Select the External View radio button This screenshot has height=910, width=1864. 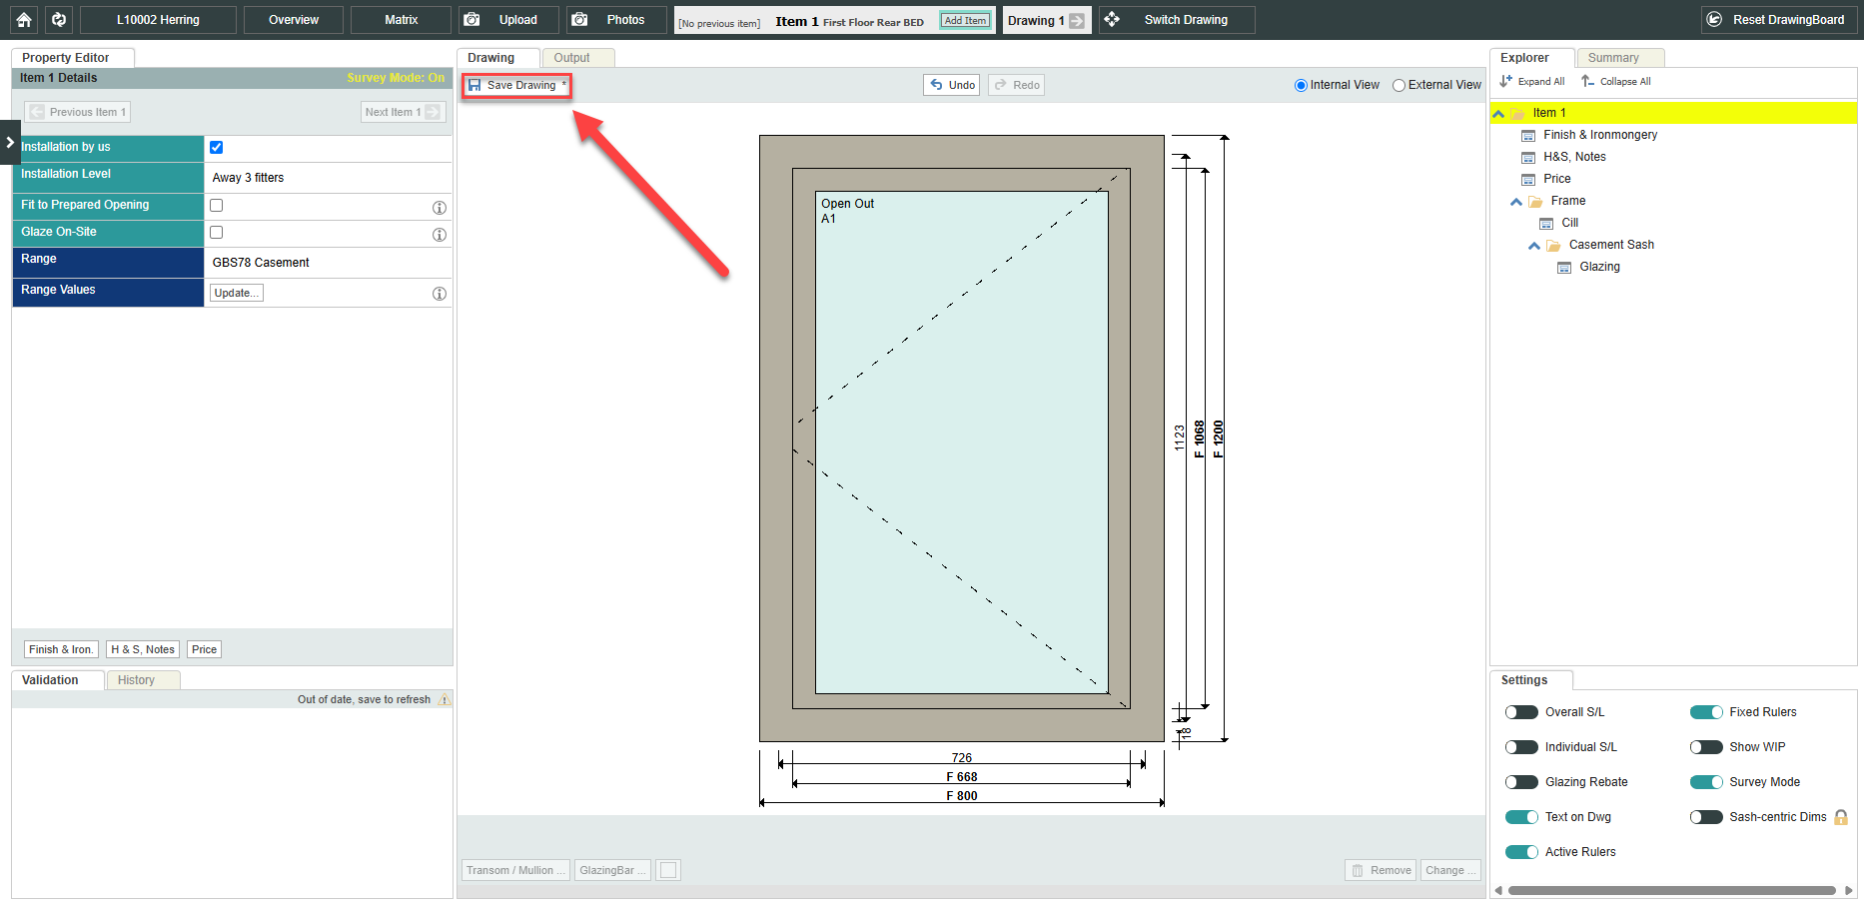pyautogui.click(x=1398, y=86)
